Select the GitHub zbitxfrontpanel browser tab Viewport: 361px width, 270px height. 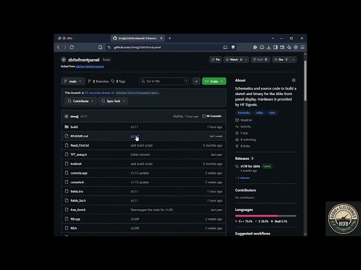(x=138, y=38)
